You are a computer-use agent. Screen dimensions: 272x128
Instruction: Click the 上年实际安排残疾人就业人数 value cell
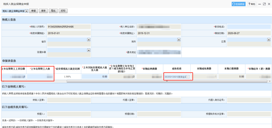click(x=95, y=77)
